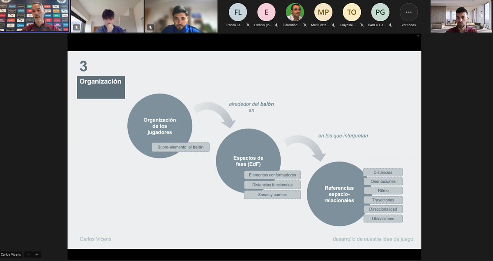Click 'Supra-elemento: el balón' label
The height and width of the screenshot is (261, 493).
pyautogui.click(x=181, y=147)
